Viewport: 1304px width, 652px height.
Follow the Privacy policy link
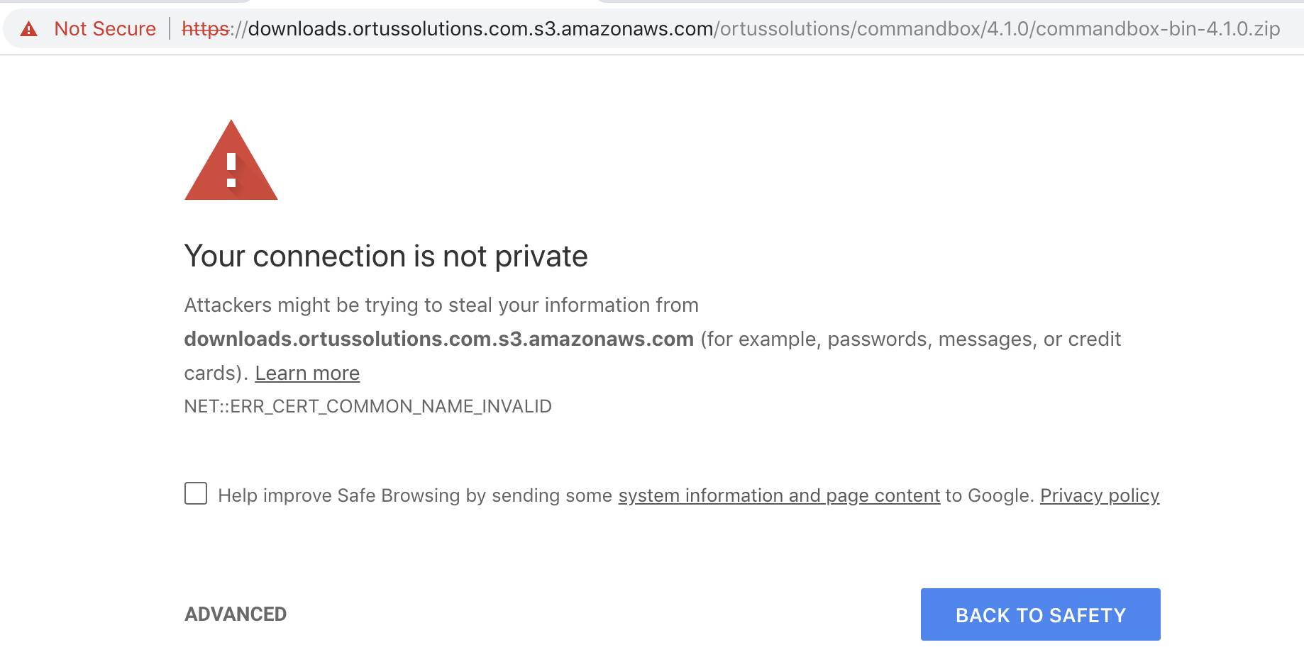tap(1099, 495)
